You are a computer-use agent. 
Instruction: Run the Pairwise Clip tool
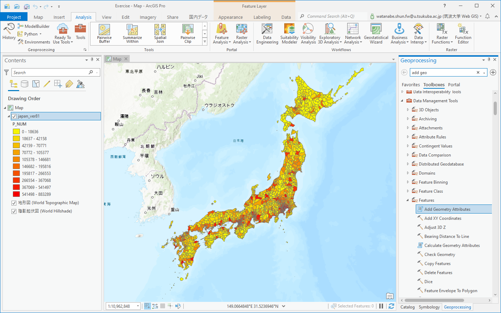(188, 34)
